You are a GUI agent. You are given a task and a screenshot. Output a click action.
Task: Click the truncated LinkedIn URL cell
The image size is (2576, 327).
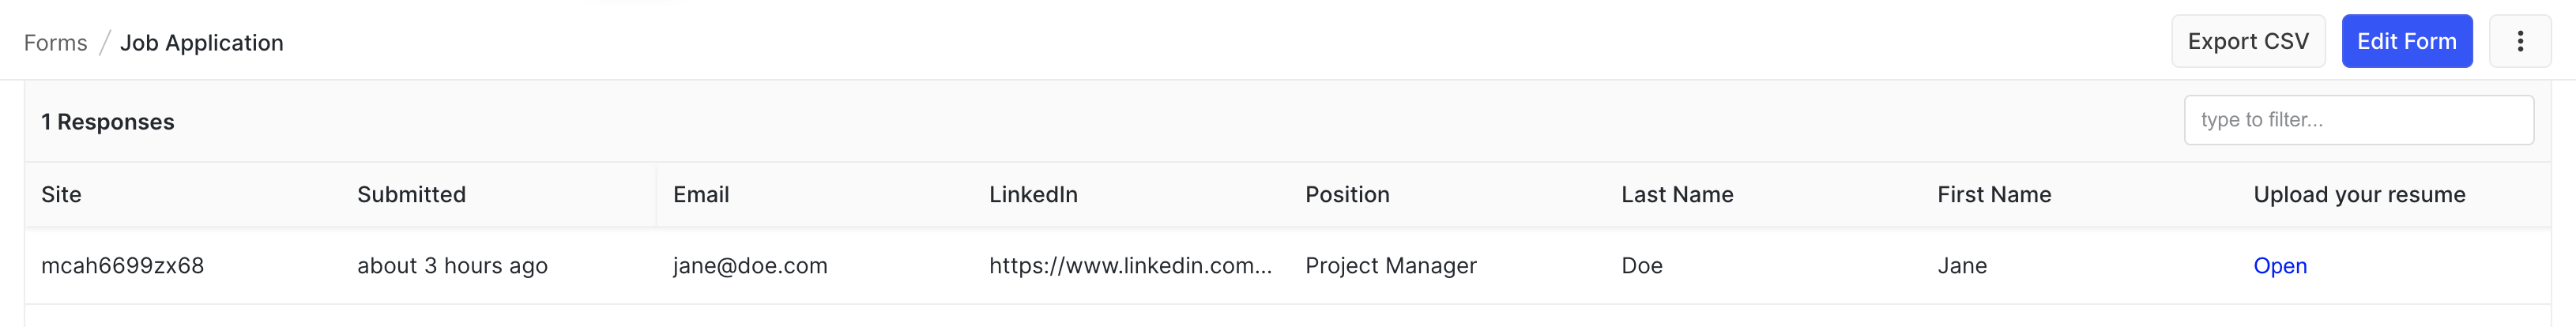pos(1130,266)
